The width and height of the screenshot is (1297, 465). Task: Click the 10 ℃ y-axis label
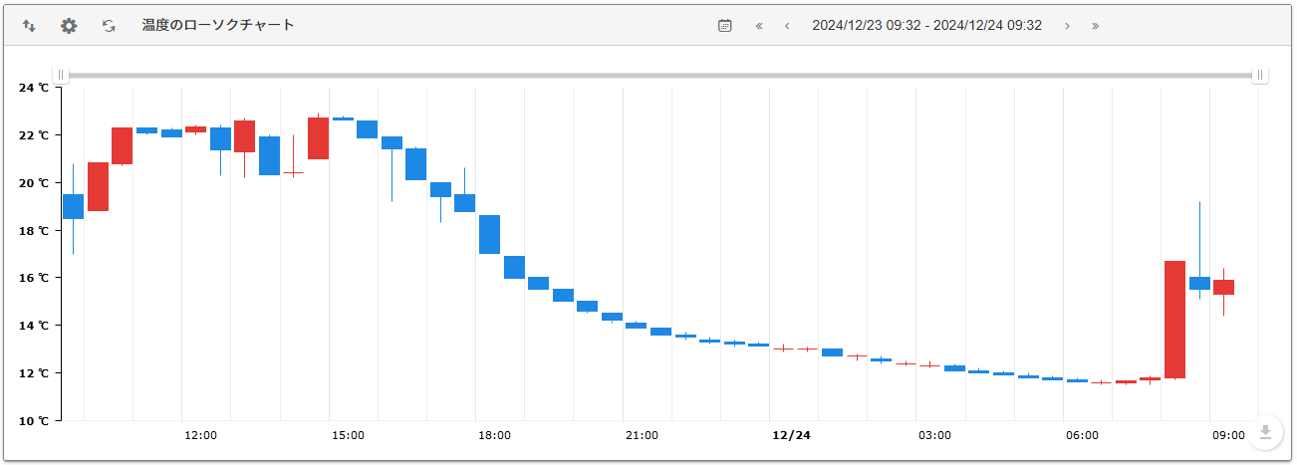(x=34, y=420)
